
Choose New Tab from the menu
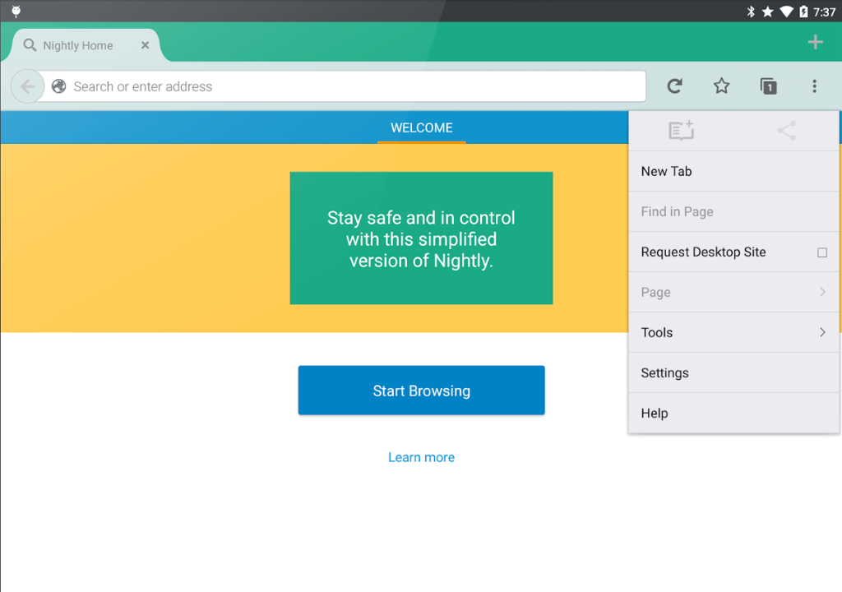click(733, 171)
